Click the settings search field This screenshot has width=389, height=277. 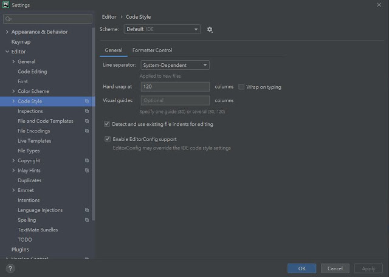[x=47, y=19]
